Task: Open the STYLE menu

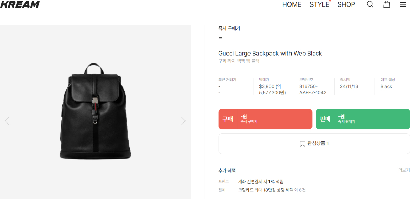Action: [x=319, y=4]
